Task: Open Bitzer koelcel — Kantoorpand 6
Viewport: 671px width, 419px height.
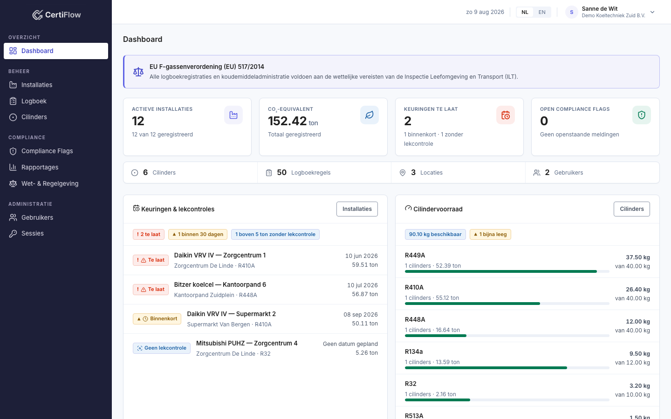Action: [x=220, y=284]
